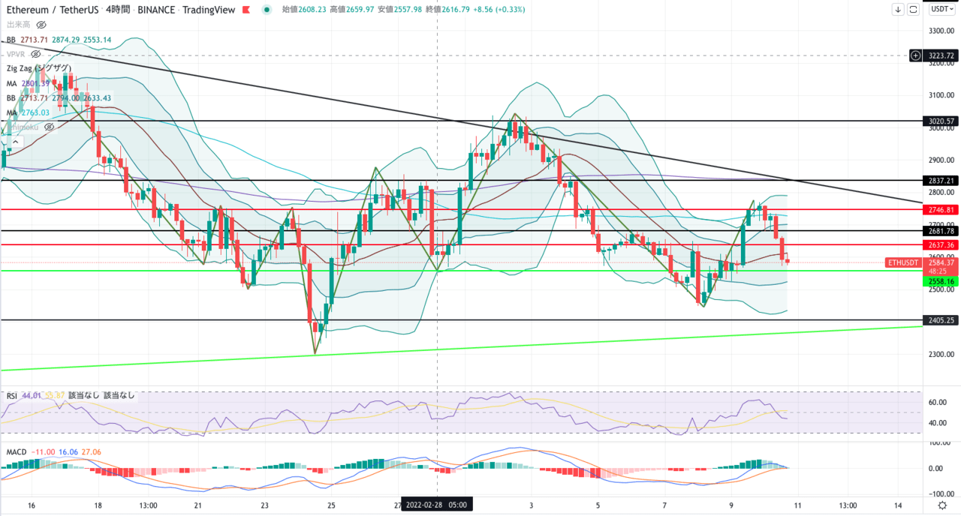The image size is (961, 516).
Task: Click the ETHUSDT current price tag
Action: click(903, 262)
